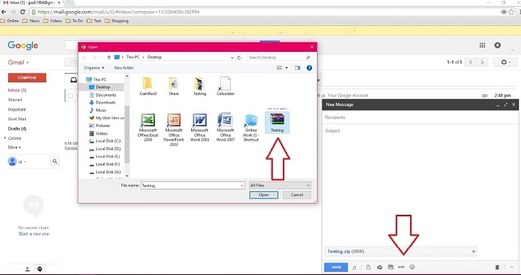The image size is (521, 275).
Task: Open the Gmail product dropdown
Action: [x=19, y=62]
